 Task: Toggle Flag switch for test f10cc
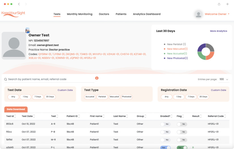coord(182,132)
